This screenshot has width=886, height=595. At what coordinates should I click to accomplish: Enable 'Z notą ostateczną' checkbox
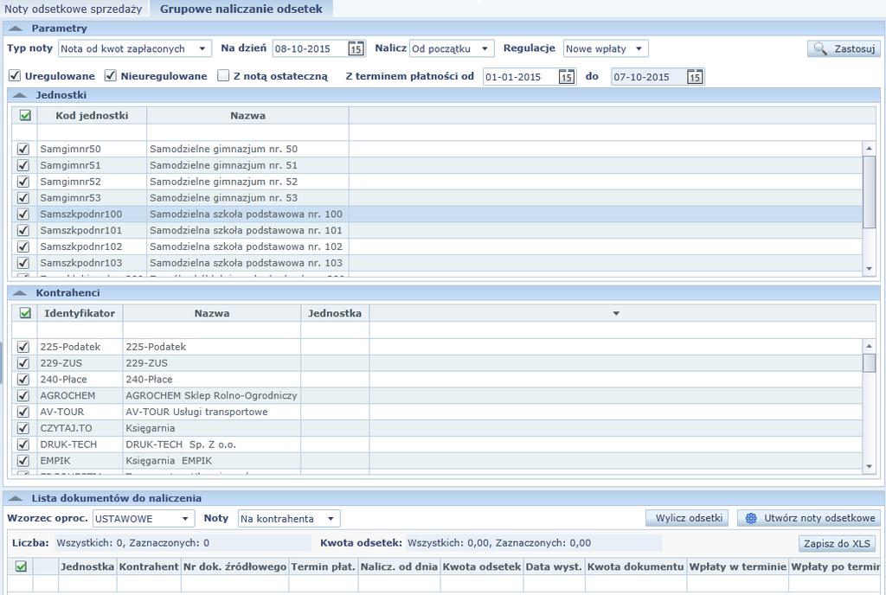[224, 75]
